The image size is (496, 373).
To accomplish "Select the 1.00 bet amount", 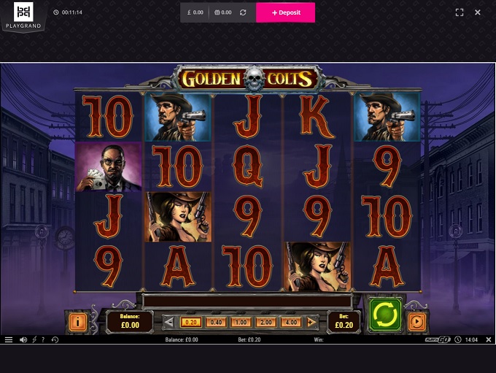I will pos(241,323).
